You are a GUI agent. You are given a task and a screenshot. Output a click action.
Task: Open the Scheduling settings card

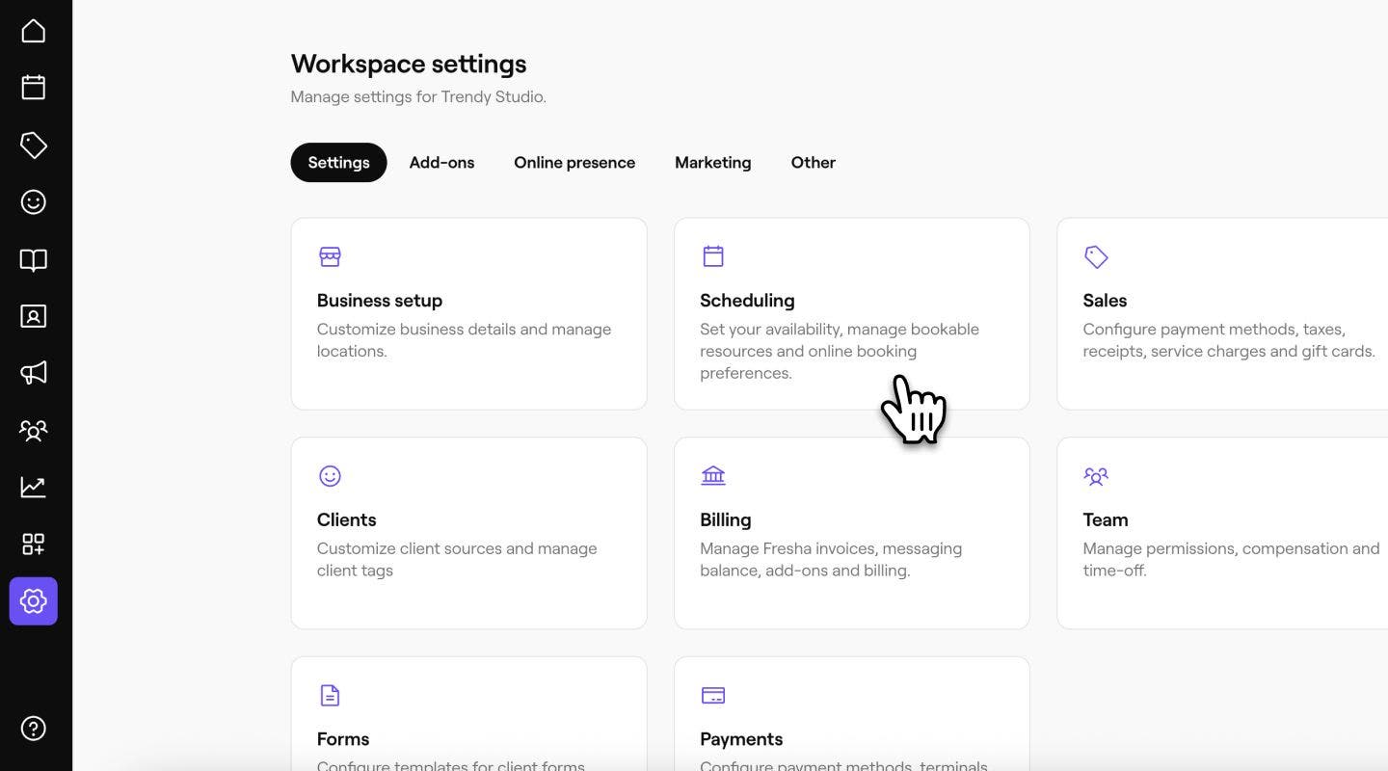(852, 314)
